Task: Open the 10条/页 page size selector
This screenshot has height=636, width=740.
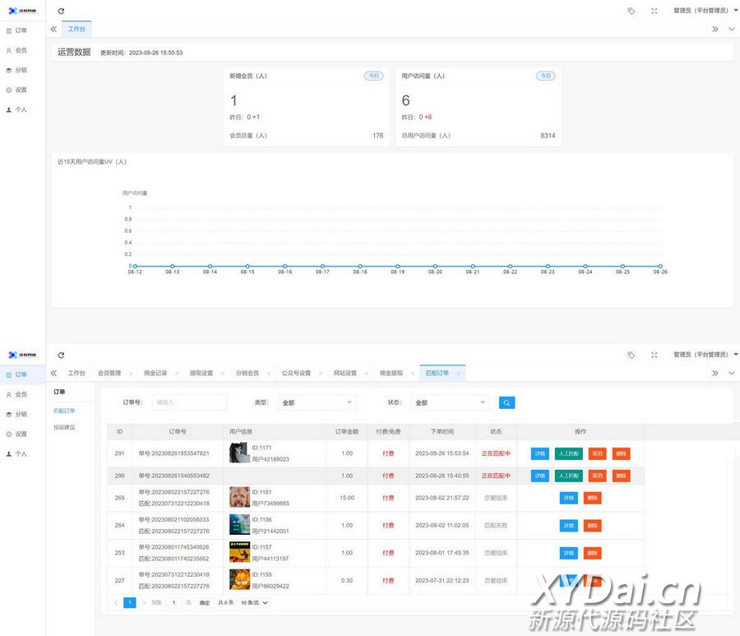Action: coord(254,602)
